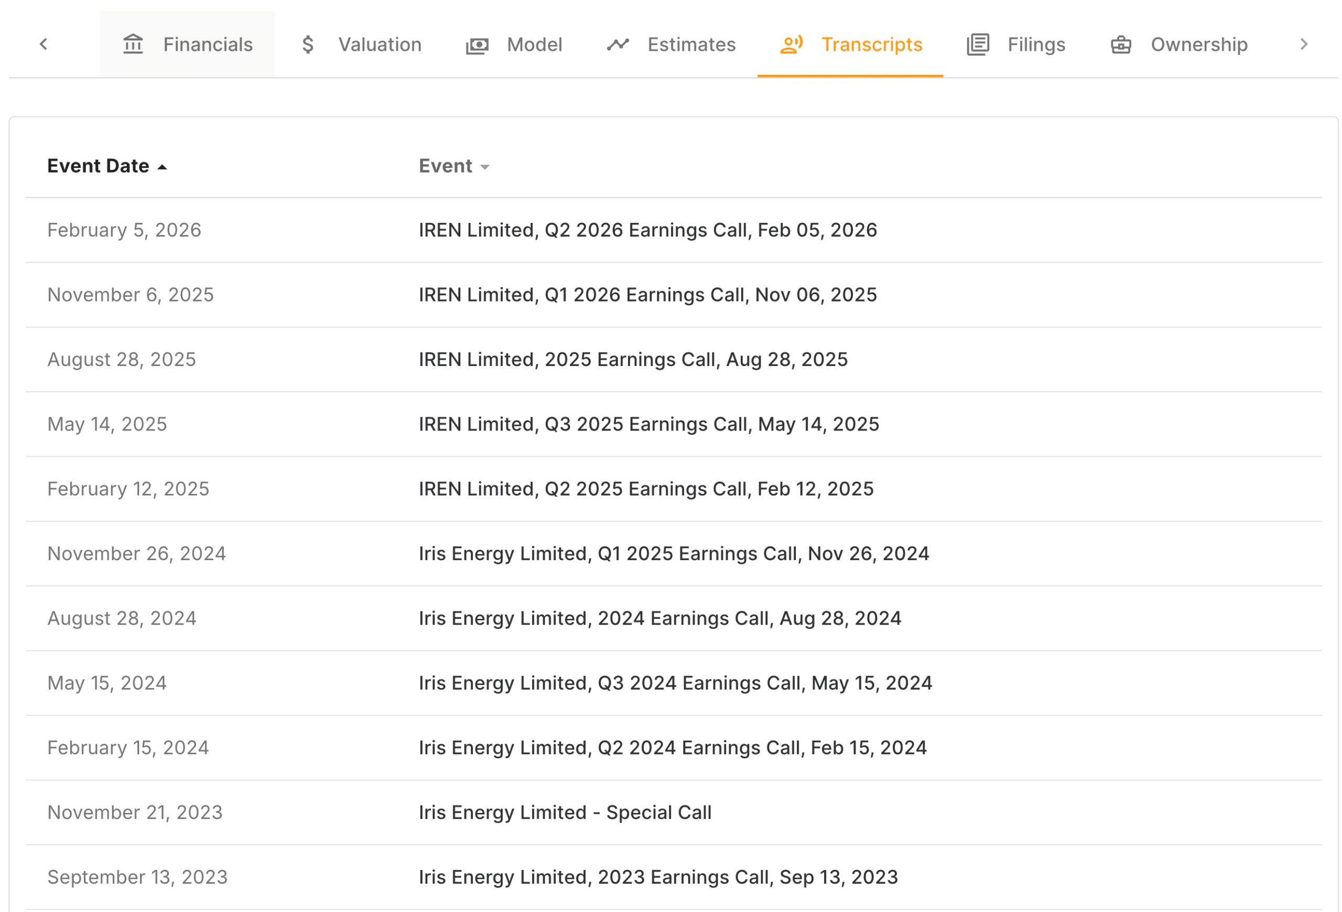
Task: Click the Event Date column header
Action: pos(98,166)
